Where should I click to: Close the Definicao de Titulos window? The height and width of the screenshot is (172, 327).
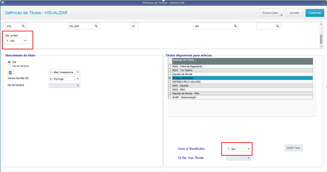(324, 3)
